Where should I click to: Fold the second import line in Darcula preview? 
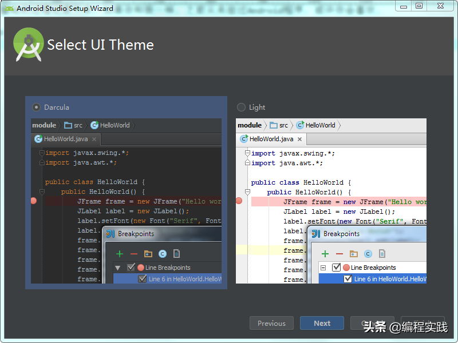click(42, 162)
